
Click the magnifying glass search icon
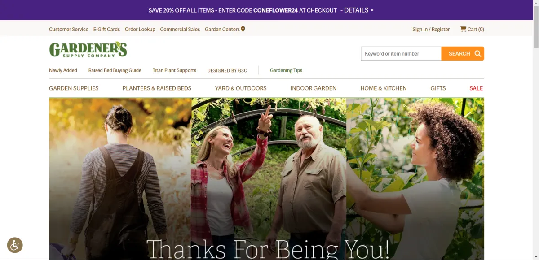click(478, 53)
